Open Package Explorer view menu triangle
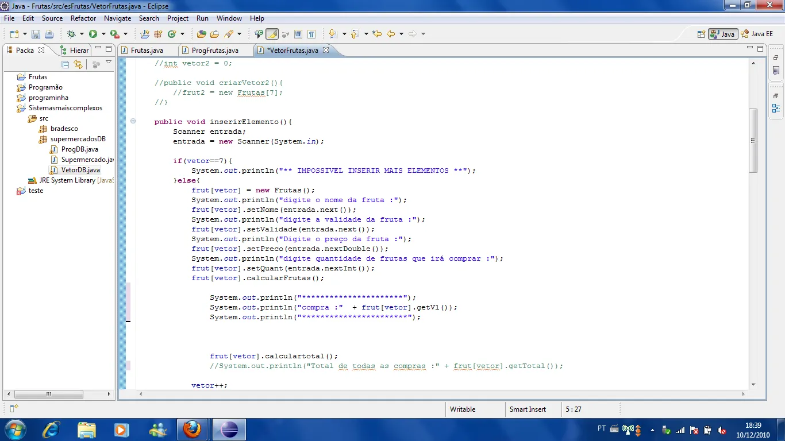The height and width of the screenshot is (441, 785). point(109,62)
